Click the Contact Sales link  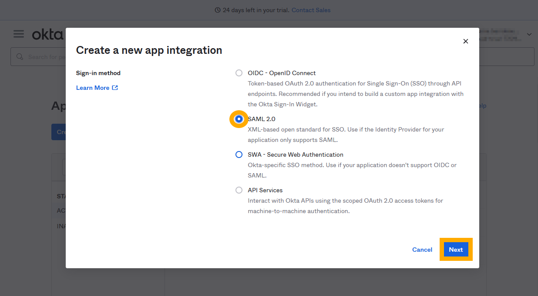pyautogui.click(x=311, y=10)
